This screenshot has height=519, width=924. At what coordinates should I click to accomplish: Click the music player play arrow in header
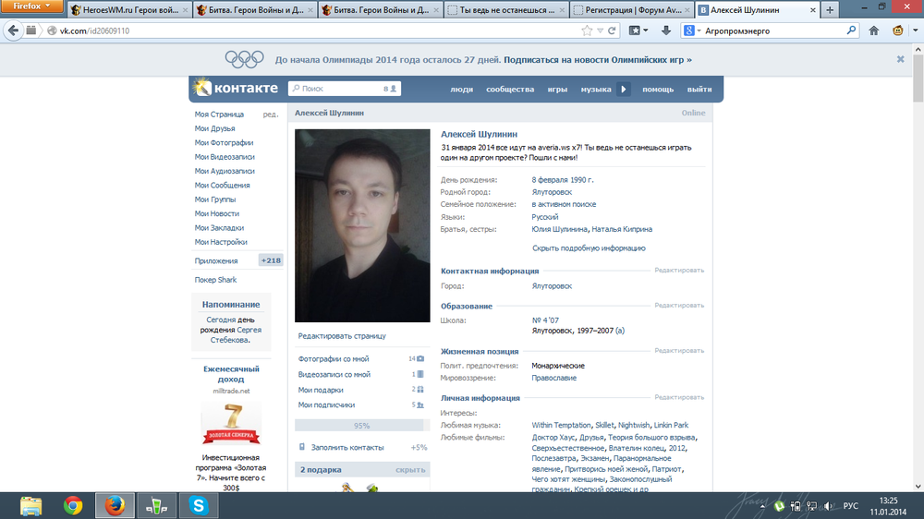623,90
